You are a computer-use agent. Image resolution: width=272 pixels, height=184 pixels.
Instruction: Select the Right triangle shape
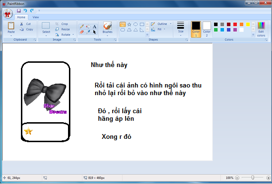click(x=142, y=30)
